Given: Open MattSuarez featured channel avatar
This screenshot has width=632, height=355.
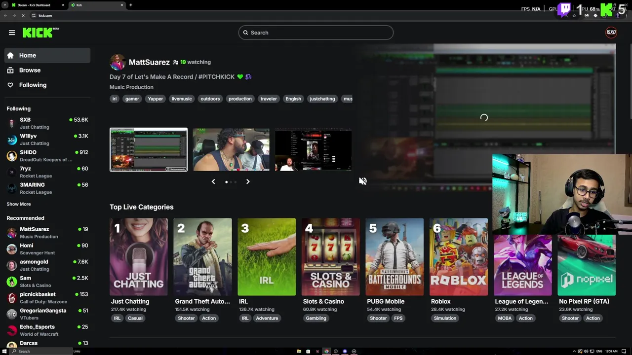Looking at the screenshot, I should (x=118, y=62).
